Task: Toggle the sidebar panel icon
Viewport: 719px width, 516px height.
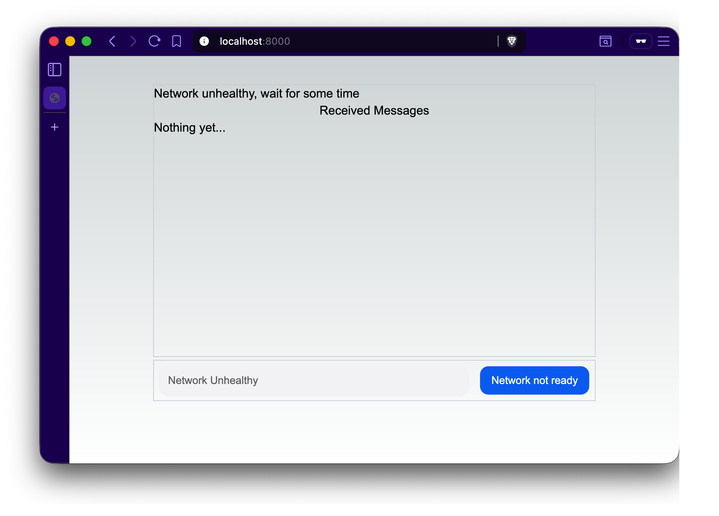Action: coord(55,70)
